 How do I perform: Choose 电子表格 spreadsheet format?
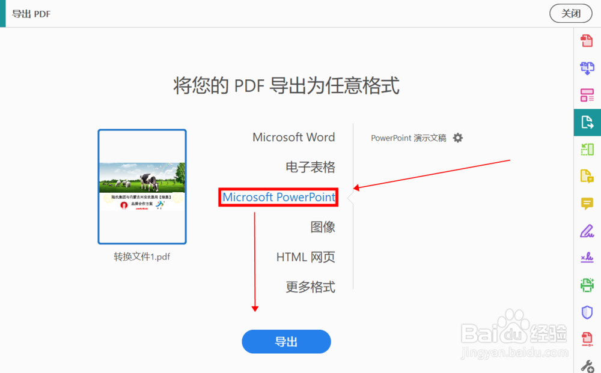click(311, 167)
